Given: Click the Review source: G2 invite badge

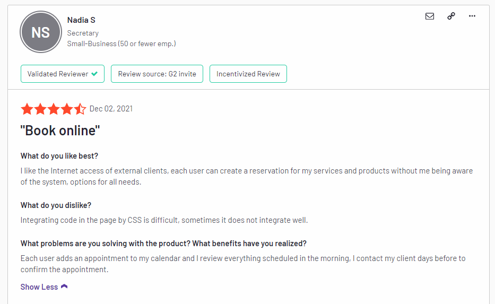Looking at the screenshot, I should [x=157, y=74].
